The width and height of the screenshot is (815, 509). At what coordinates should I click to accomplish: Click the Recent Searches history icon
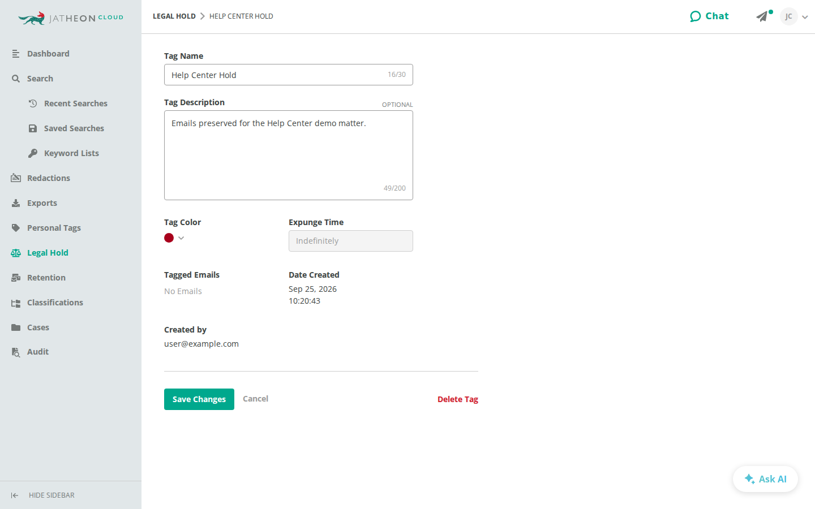33,103
